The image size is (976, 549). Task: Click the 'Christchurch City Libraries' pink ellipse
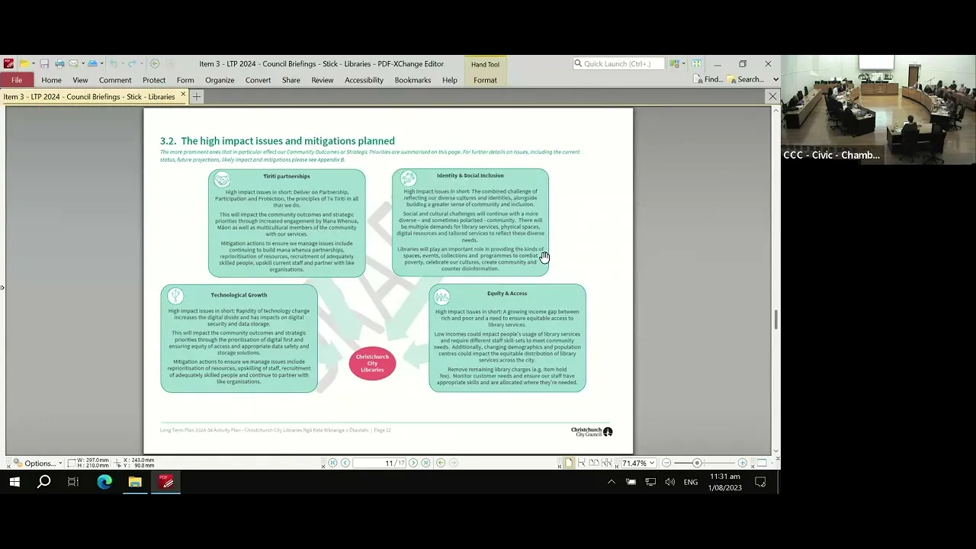pos(372,363)
